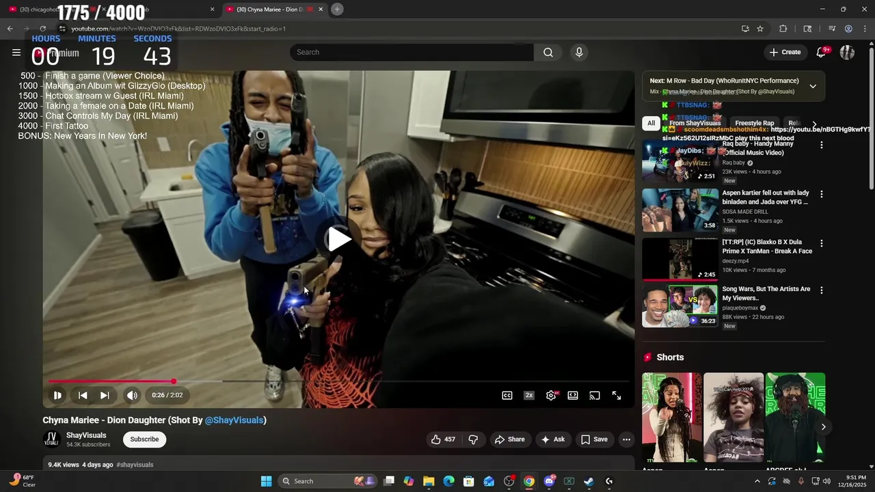The width and height of the screenshot is (875, 492).
Task: Open YouTube notifications bell
Action: (x=822, y=52)
